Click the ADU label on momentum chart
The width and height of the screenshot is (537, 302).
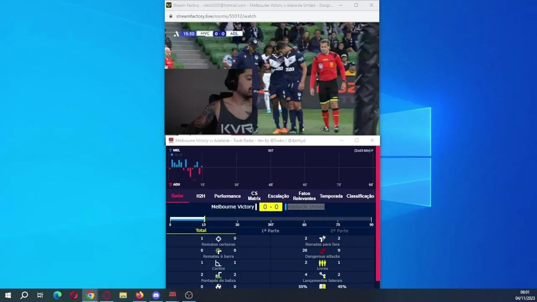click(176, 185)
